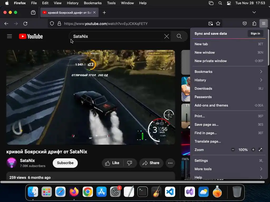Open Add-ons and themes

click(229, 105)
